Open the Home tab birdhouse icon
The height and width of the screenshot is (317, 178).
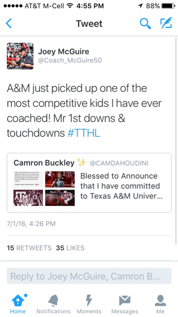18,304
